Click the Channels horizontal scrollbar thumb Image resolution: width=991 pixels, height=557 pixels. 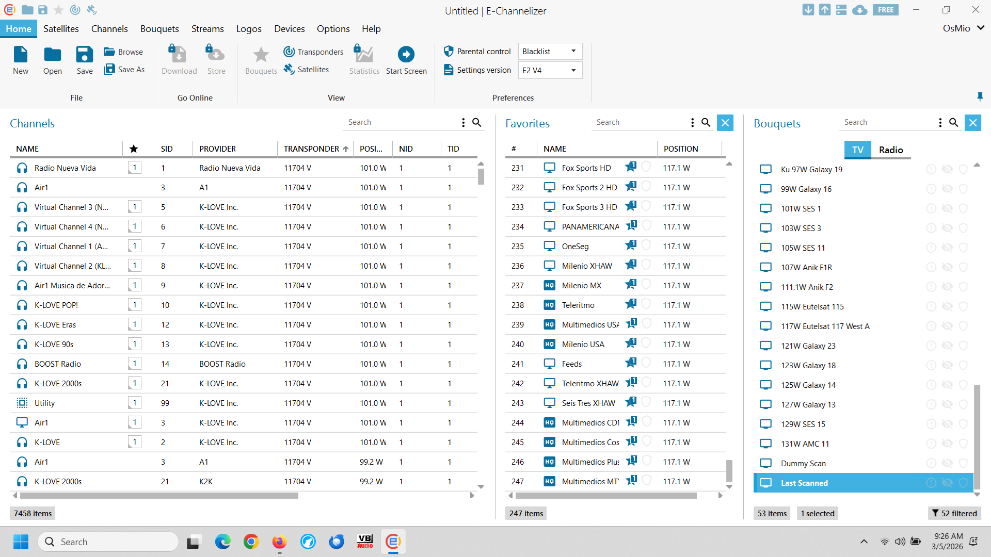(x=159, y=496)
